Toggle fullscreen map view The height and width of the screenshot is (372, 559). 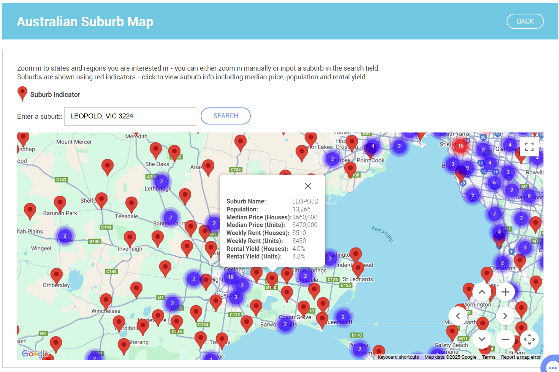[x=529, y=147]
